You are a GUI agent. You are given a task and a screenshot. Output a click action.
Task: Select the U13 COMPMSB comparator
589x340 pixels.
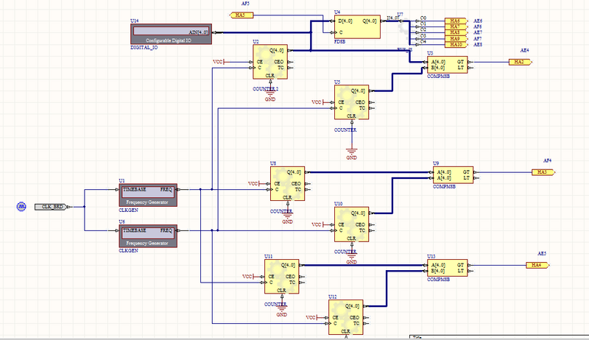point(448,267)
